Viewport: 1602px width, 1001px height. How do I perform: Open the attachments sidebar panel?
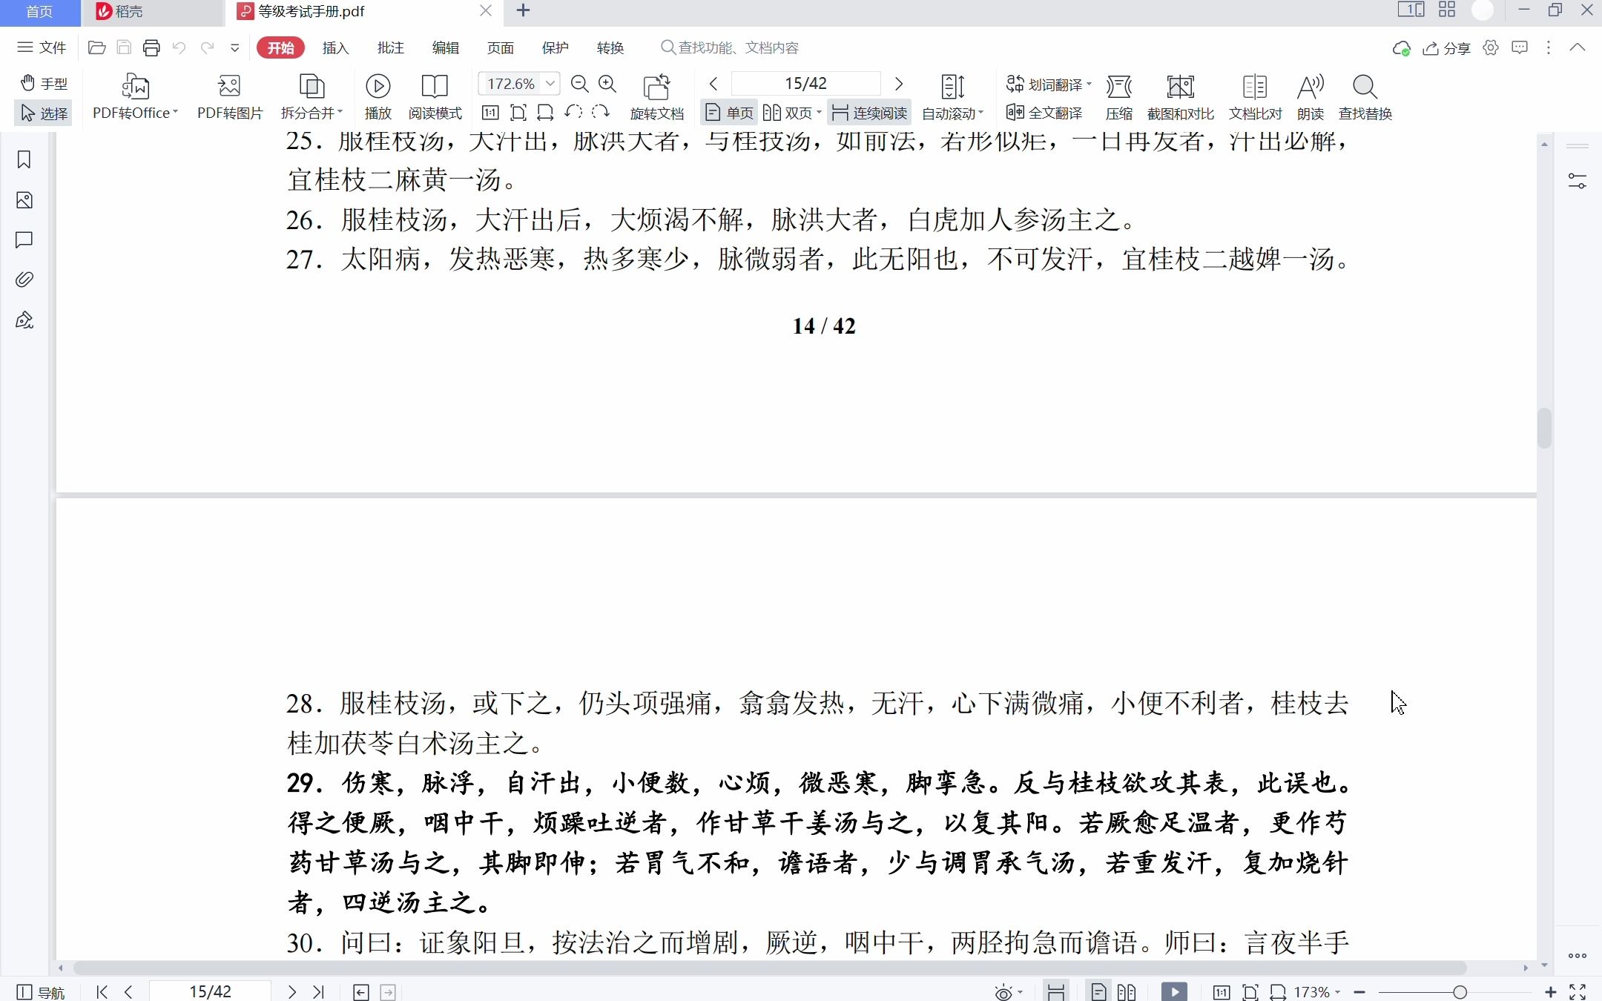click(x=24, y=280)
